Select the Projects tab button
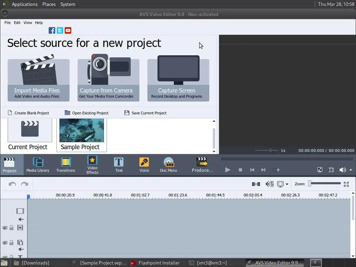 pos(9,165)
